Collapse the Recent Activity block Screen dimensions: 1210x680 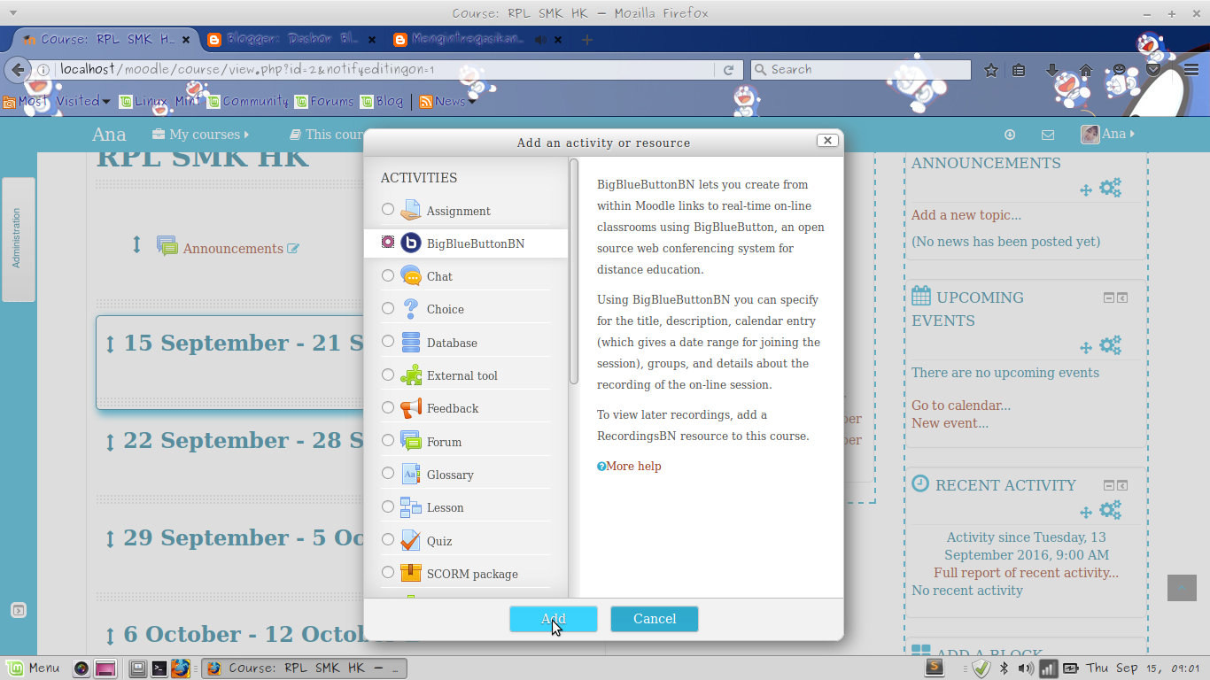tap(1109, 486)
